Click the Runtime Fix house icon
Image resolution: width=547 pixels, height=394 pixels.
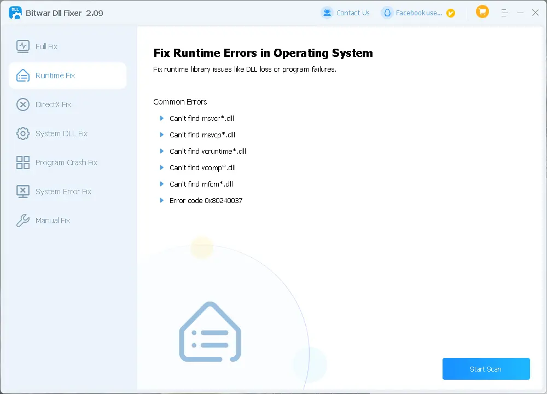click(23, 76)
